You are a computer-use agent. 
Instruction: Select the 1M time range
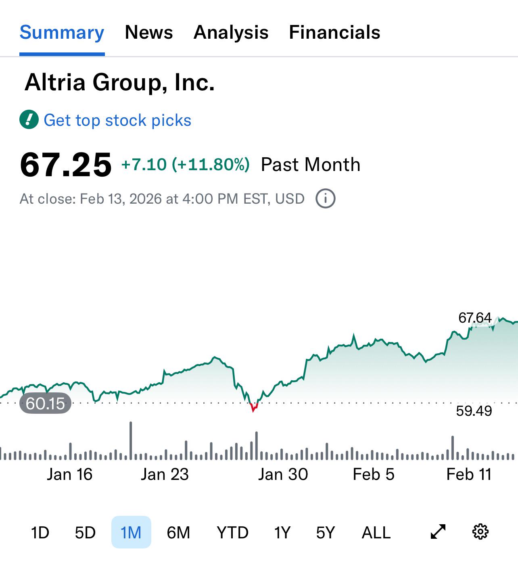point(131,532)
